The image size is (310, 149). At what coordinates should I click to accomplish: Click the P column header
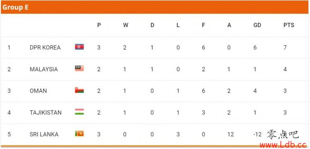pos(99,25)
